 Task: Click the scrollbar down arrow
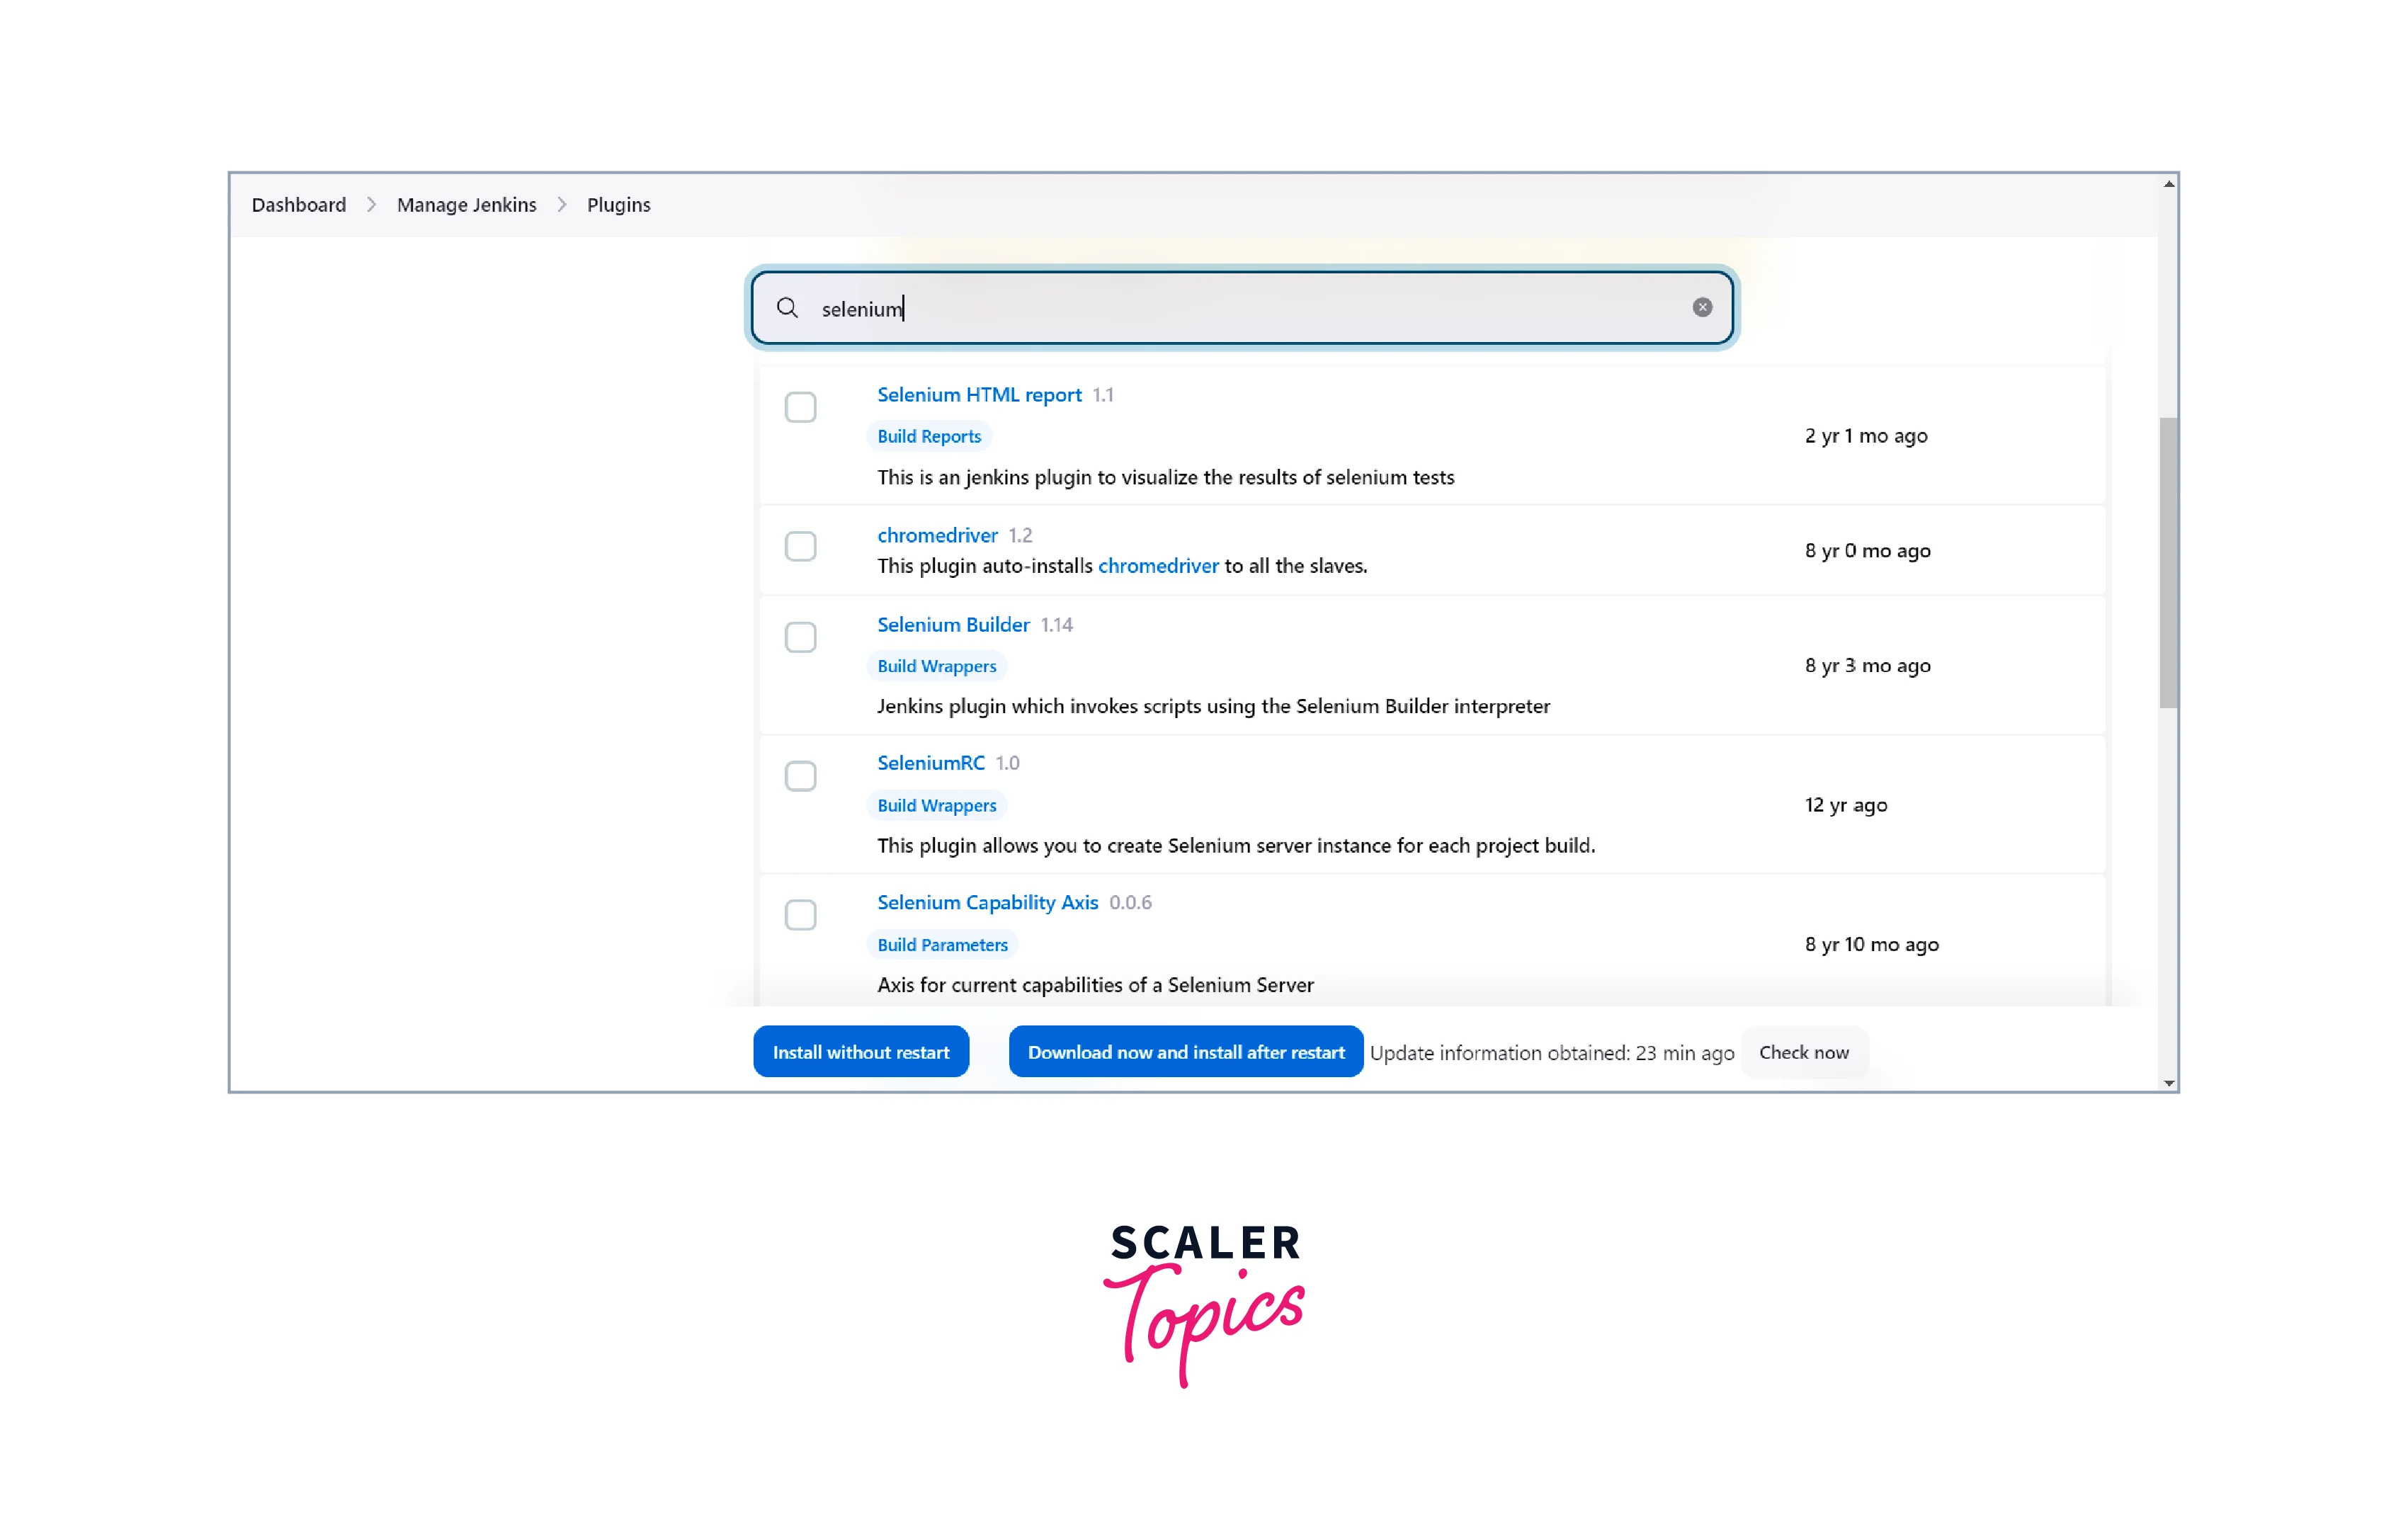coord(2169,1082)
